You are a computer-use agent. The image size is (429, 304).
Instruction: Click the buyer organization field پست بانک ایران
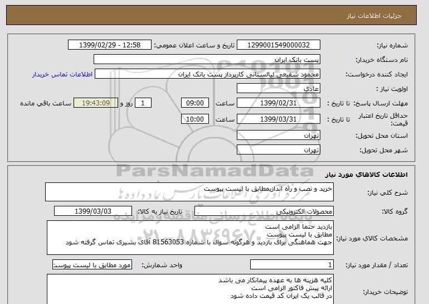207,60
